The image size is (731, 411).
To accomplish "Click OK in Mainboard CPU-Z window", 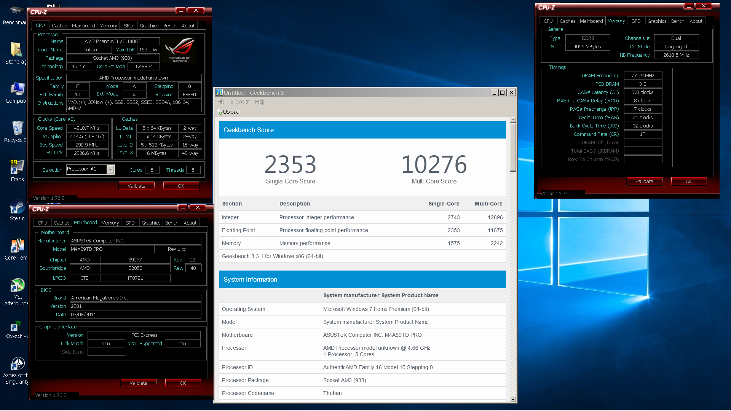I will [183, 383].
